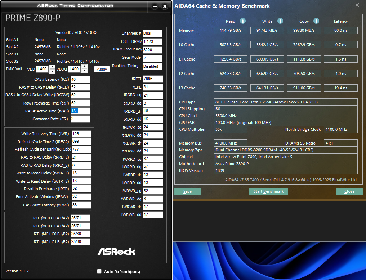This screenshot has height=280, width=366.
Task: Click the tREFI value field
Action: coord(153,79)
